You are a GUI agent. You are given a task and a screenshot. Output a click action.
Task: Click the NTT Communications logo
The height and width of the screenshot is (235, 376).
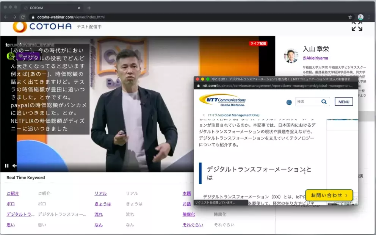(222, 100)
